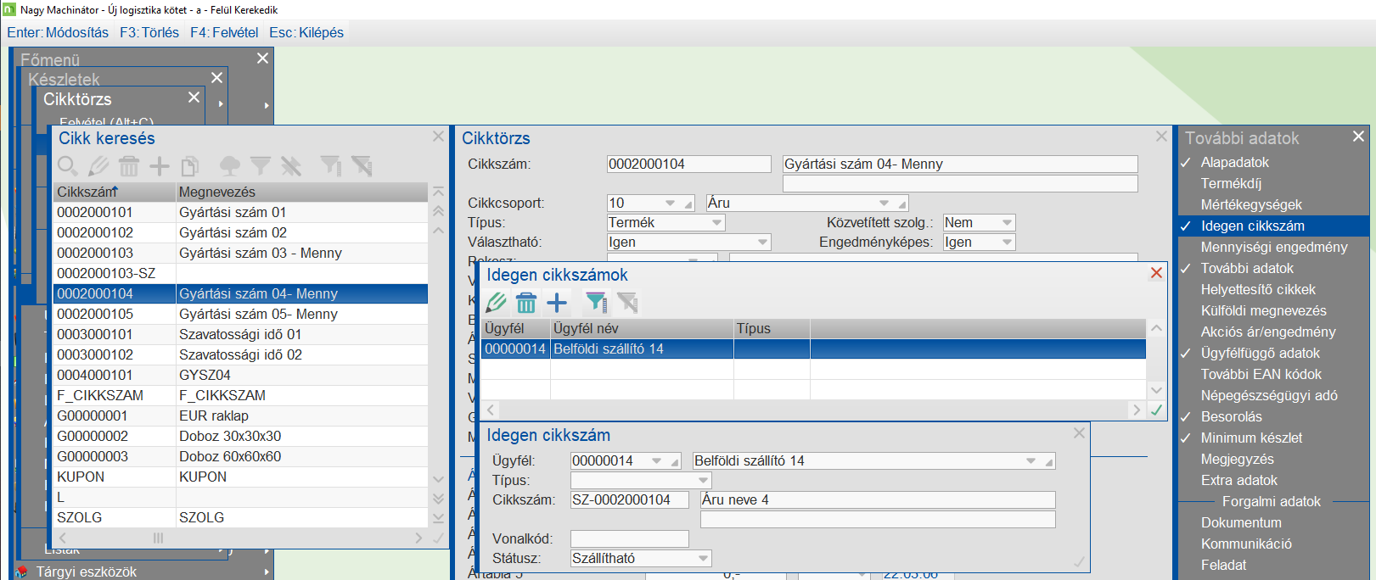Click the grey checkmark at Cikk keresés bottom
Screen dimensions: 1376x580
(439, 538)
